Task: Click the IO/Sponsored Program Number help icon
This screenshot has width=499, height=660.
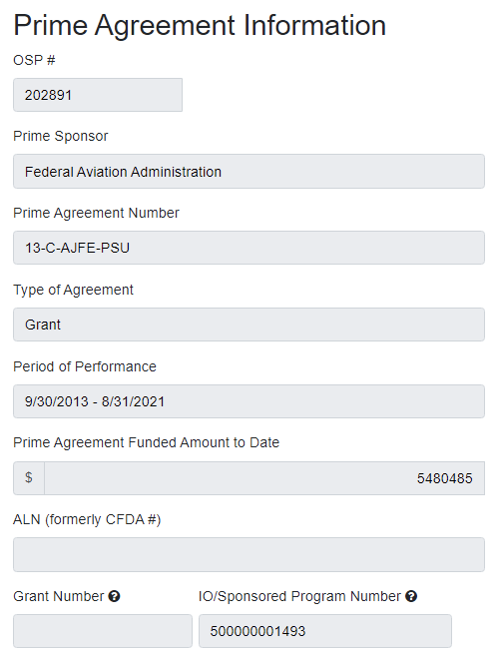Action: [411, 596]
